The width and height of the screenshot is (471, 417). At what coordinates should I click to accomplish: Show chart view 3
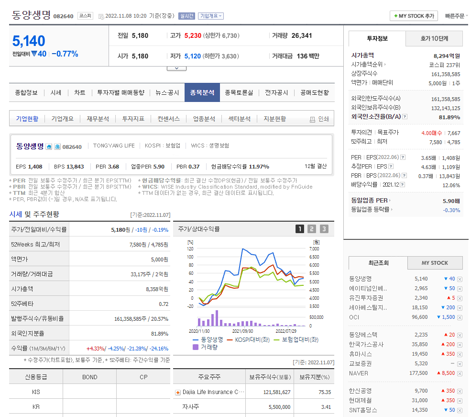click(x=324, y=229)
